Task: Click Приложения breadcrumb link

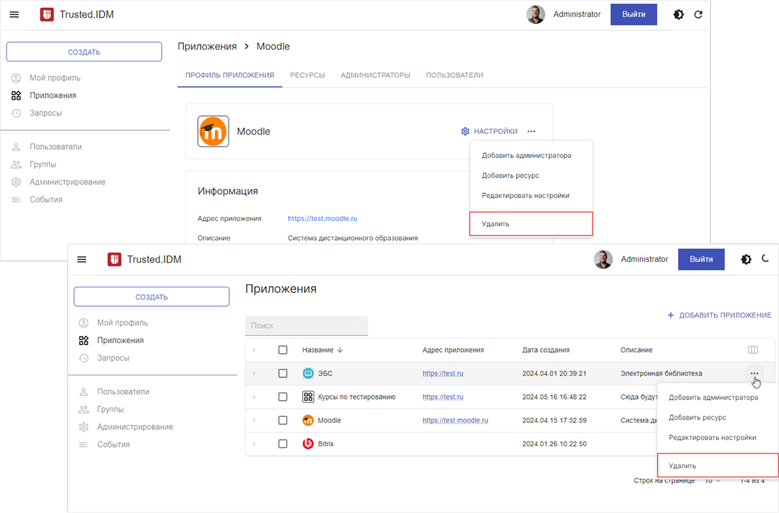Action: point(207,47)
